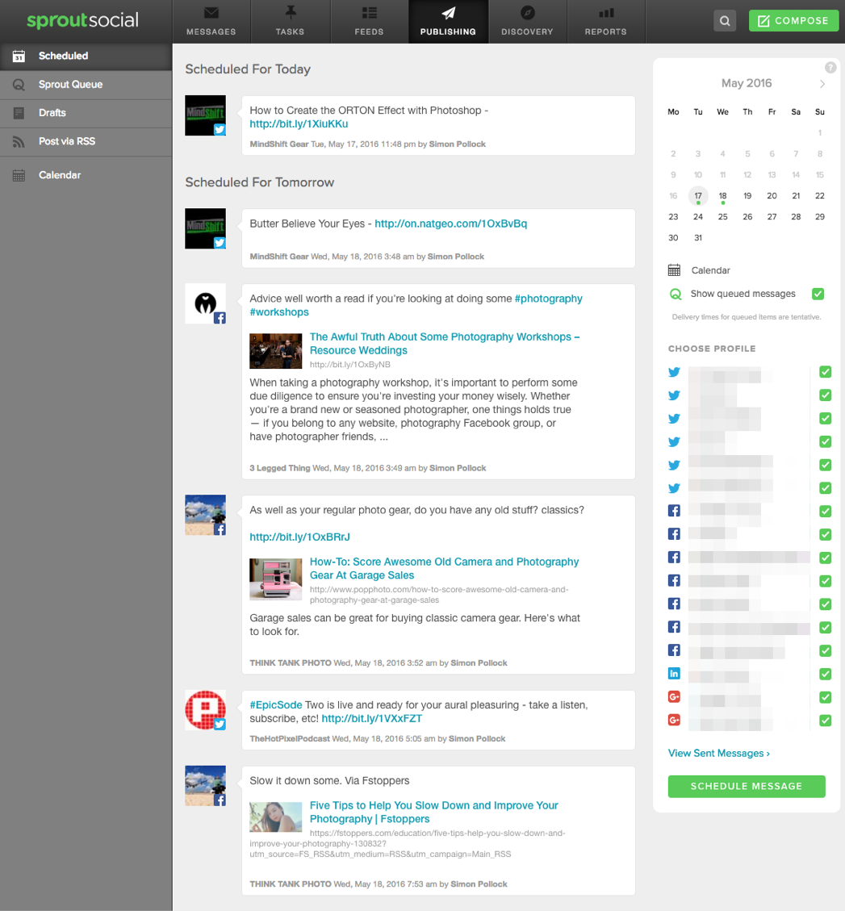Click the fourth Facebook profile icon in list
845x911 pixels.
tap(674, 580)
